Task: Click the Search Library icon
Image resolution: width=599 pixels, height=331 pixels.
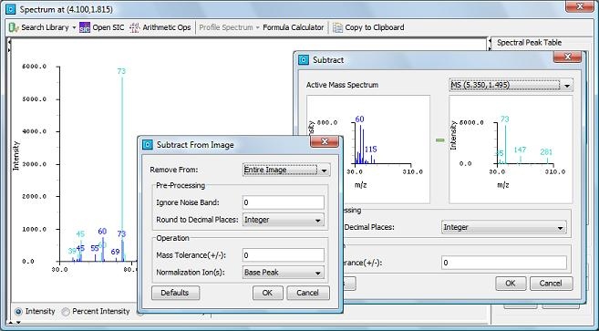Action: [x=14, y=27]
